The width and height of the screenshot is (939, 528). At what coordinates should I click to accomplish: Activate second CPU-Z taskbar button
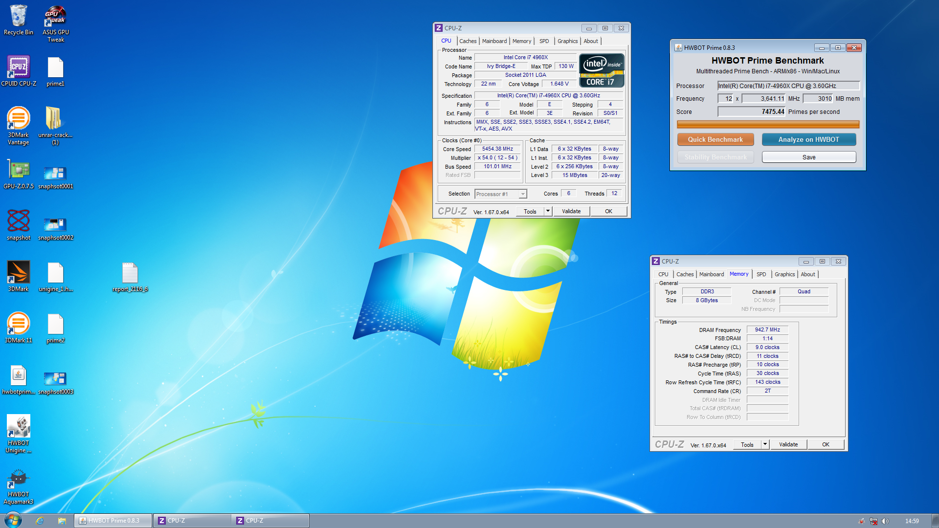tap(270, 521)
